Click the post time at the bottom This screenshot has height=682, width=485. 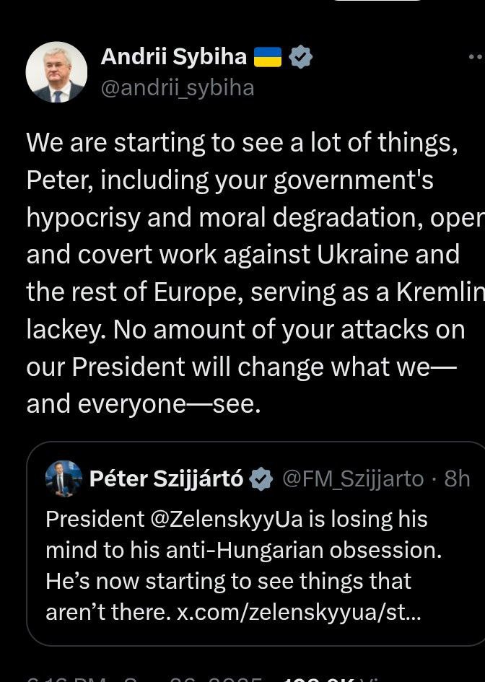point(66,679)
